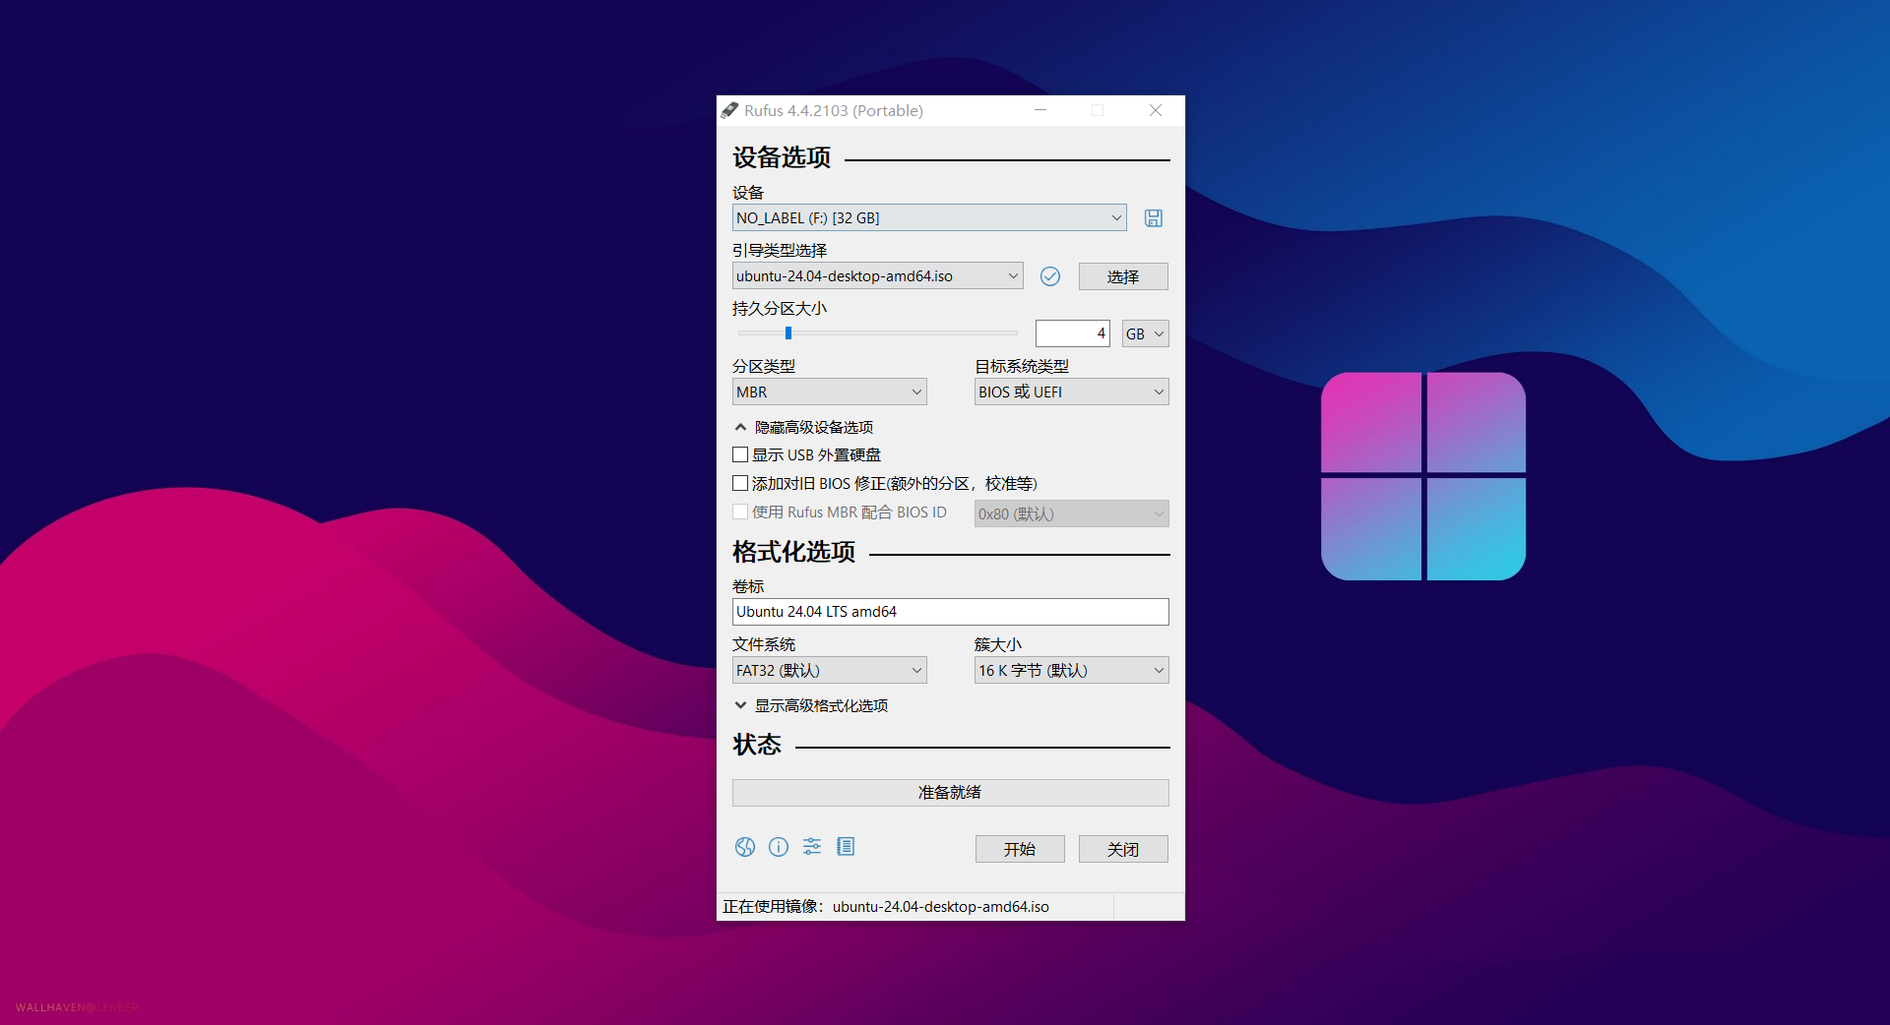Close the Rufus window with X
1890x1025 pixels.
1156,110
